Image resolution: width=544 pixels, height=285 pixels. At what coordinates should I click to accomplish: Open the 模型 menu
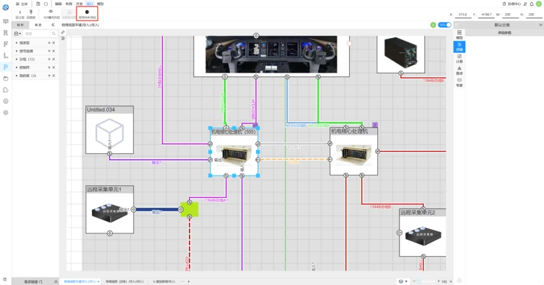pyautogui.click(x=100, y=4)
